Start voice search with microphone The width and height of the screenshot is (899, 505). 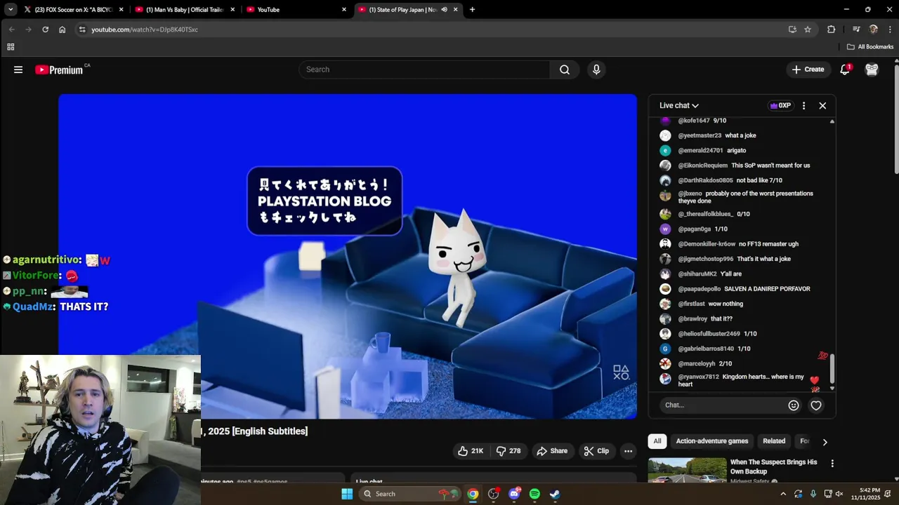pos(596,69)
